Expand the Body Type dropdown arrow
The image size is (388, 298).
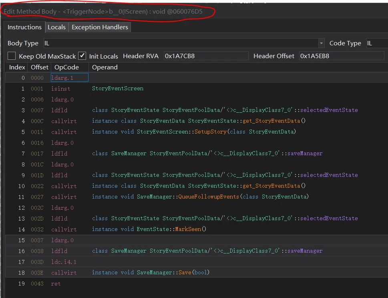click(321, 43)
